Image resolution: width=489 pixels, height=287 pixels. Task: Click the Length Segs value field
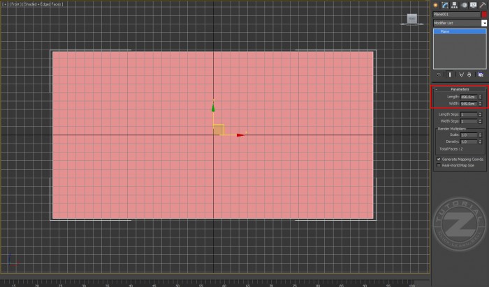(x=469, y=114)
